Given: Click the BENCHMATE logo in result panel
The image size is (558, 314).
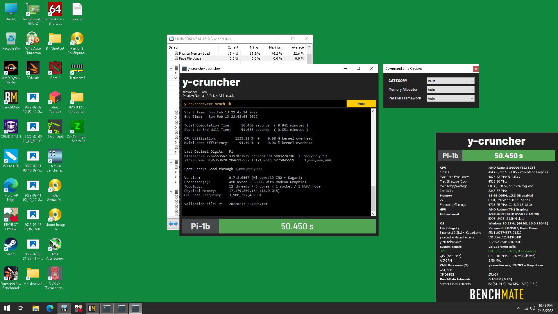Looking at the screenshot, I should (x=496, y=294).
